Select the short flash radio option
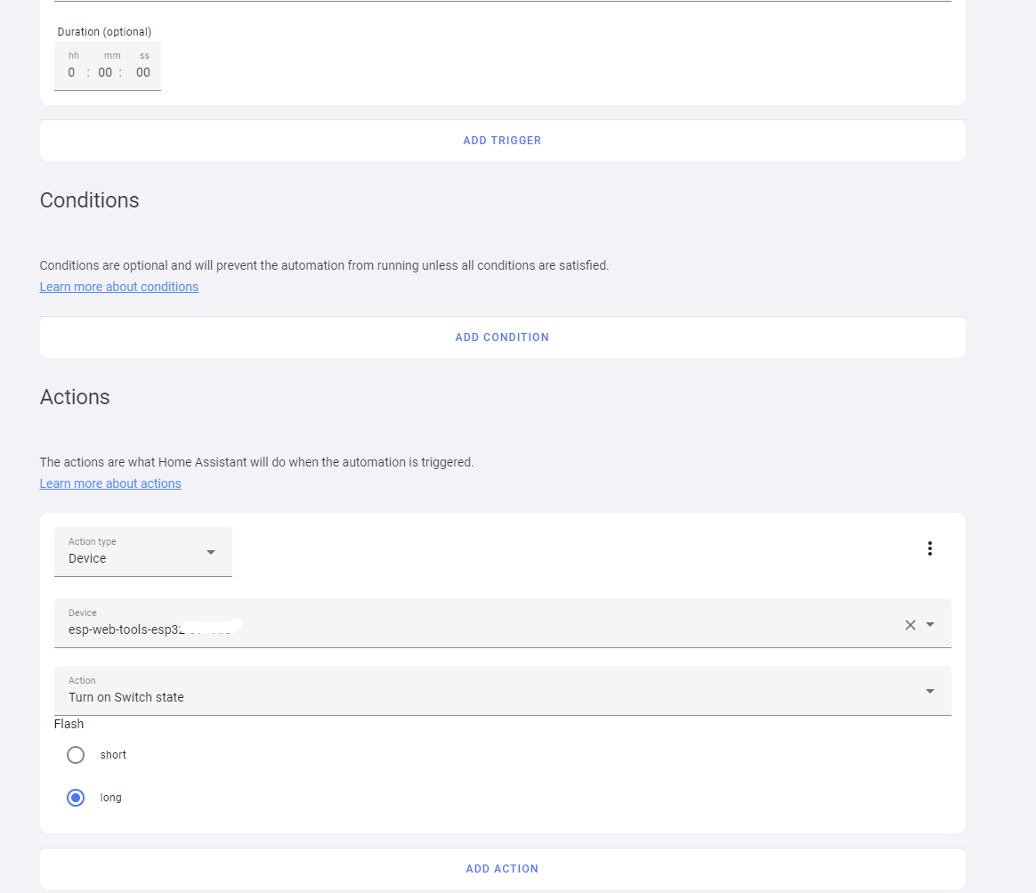 tap(76, 755)
